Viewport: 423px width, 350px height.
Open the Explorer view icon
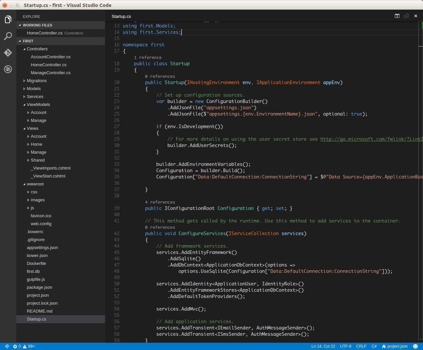(8, 20)
